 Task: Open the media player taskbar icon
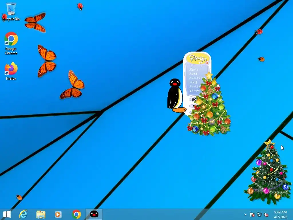coord(58,214)
